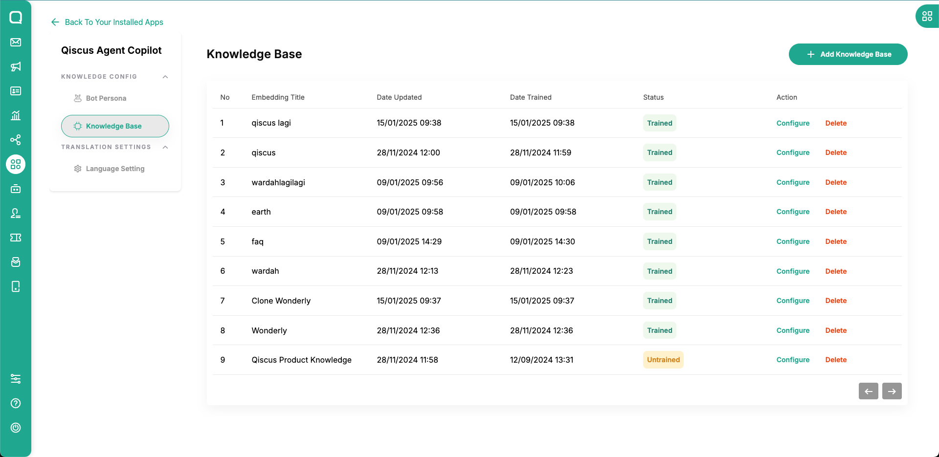Image resolution: width=939 pixels, height=457 pixels.
Task: Click Trained badge in earth row
Action: pyautogui.click(x=660, y=212)
